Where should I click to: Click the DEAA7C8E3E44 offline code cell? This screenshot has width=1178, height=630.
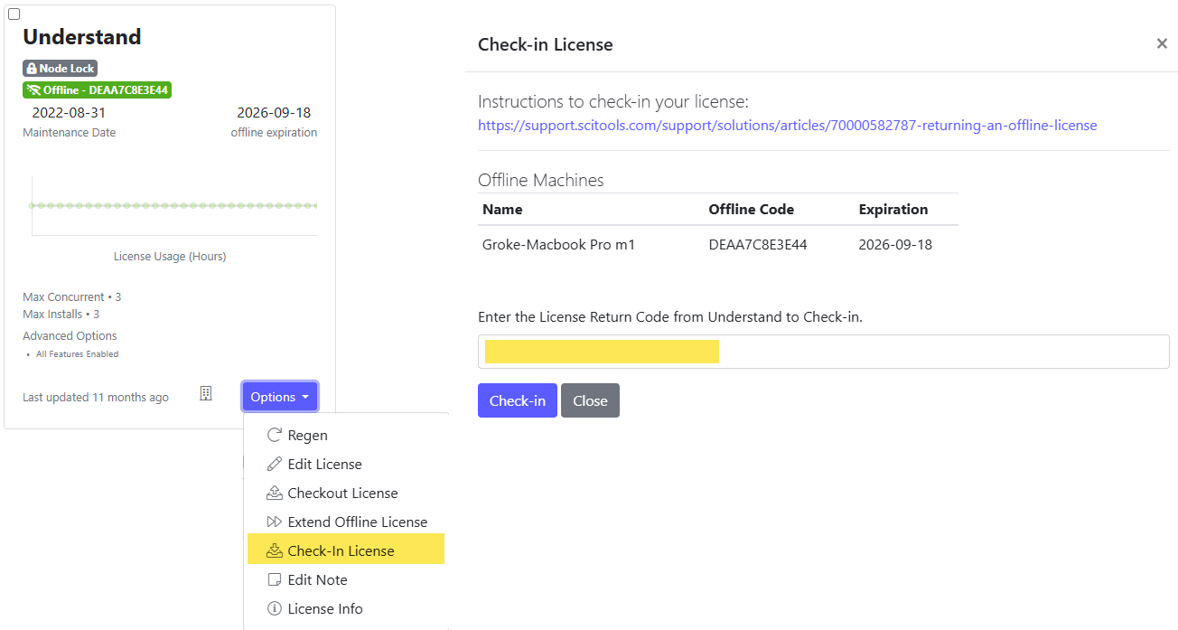pyautogui.click(x=758, y=244)
